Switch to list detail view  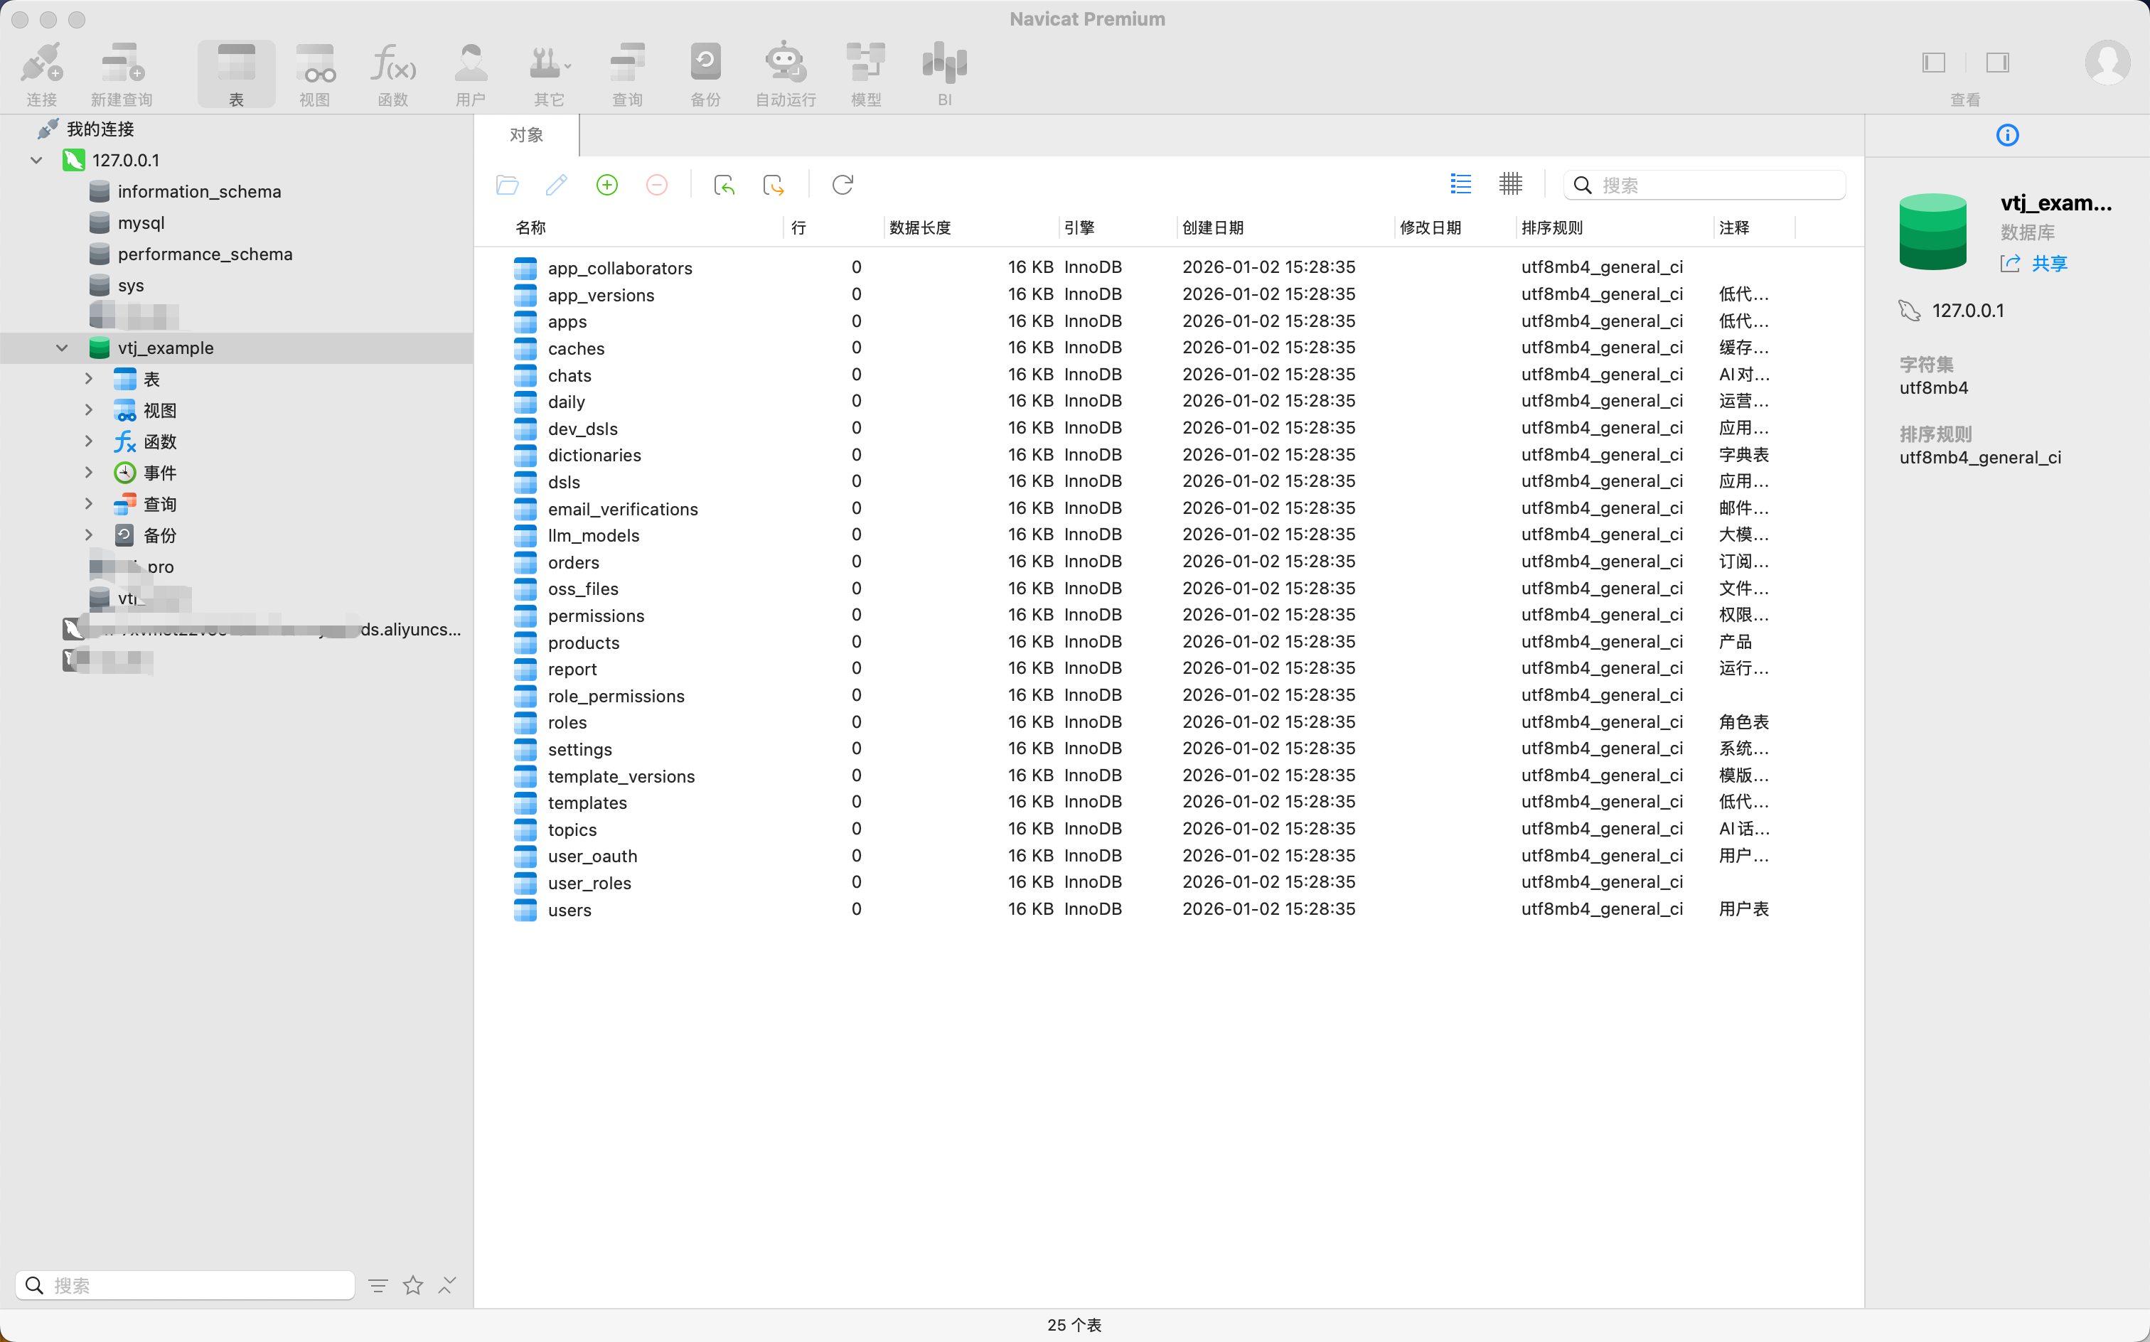[1460, 185]
